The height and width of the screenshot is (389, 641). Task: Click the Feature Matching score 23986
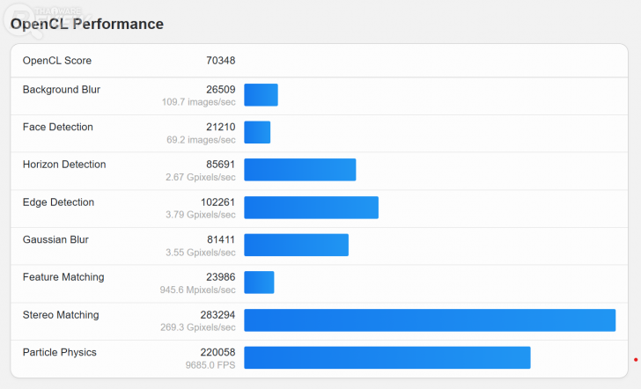click(221, 277)
